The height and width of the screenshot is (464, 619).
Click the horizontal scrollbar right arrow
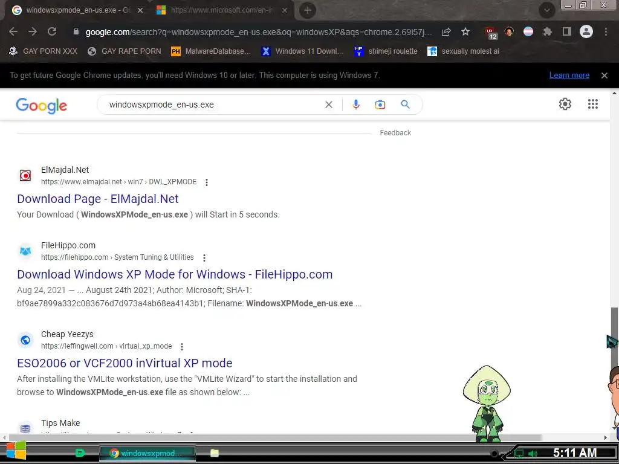606,437
